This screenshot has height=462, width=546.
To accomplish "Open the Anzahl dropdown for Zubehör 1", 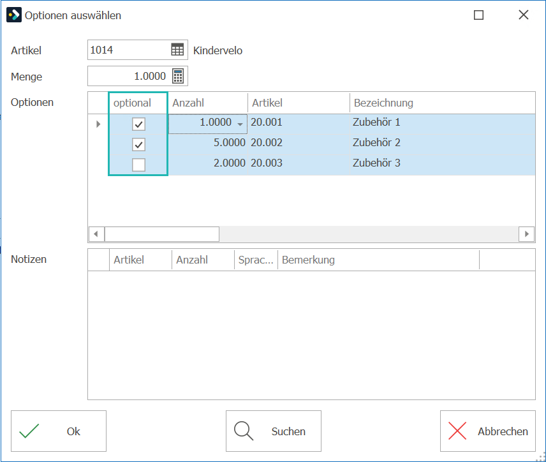I will click(x=240, y=124).
